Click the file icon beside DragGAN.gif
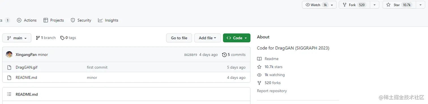This screenshot has height=104, width=428. click(x=9, y=67)
